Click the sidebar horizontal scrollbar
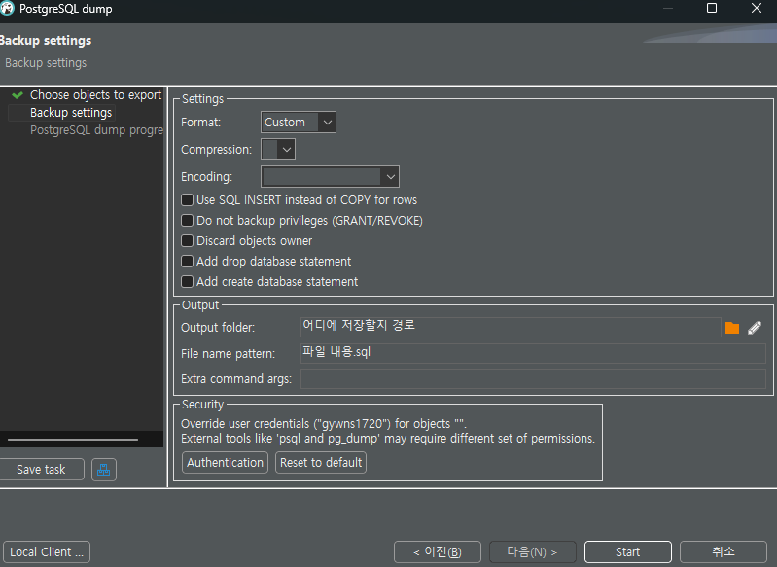777x567 pixels. coord(73,440)
